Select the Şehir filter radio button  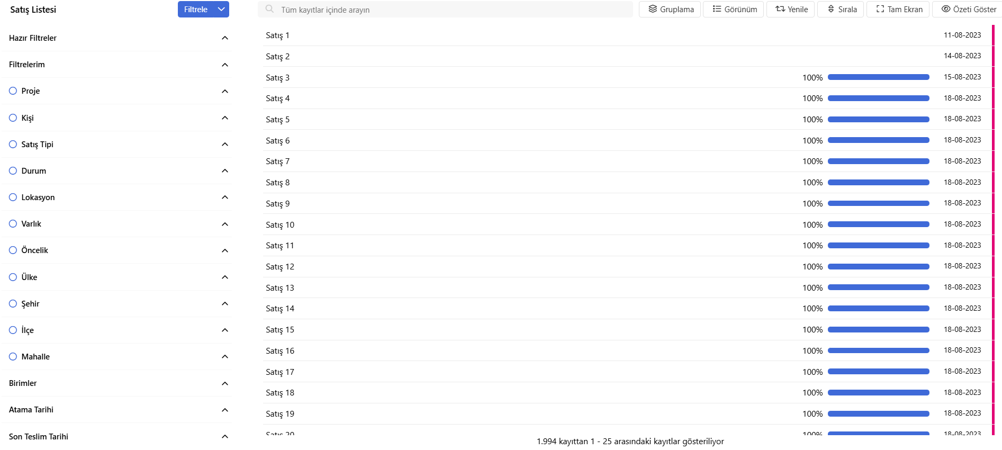pyautogui.click(x=13, y=303)
